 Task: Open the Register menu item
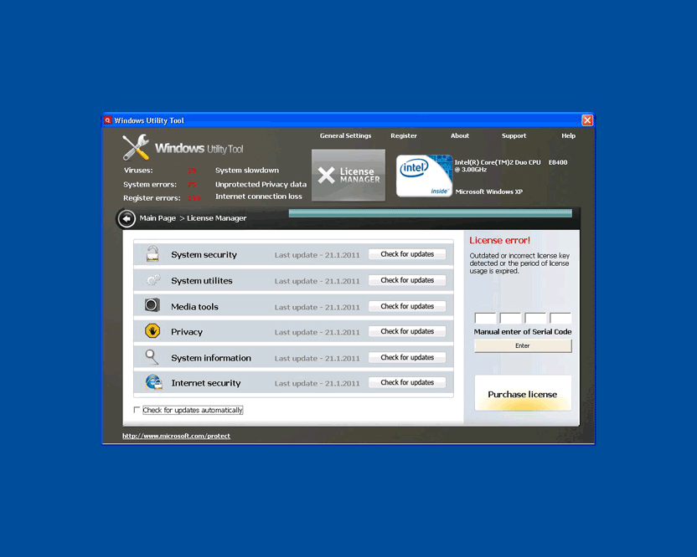(404, 135)
